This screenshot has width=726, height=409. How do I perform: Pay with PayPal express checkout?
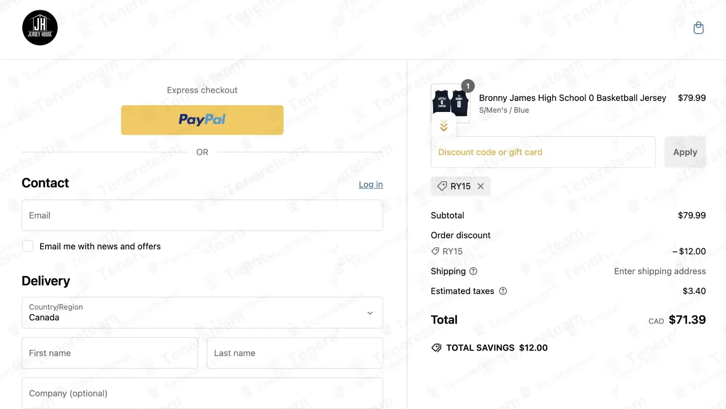[x=202, y=120]
